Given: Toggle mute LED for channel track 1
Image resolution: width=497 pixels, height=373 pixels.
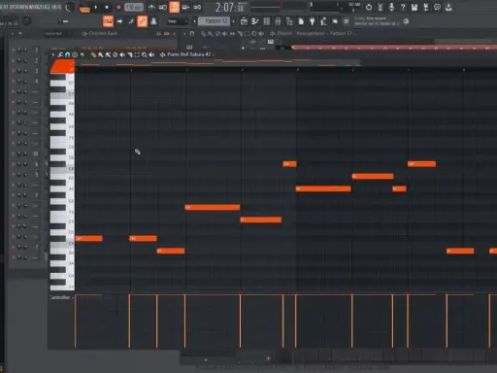Looking at the screenshot, I should coord(13,50).
